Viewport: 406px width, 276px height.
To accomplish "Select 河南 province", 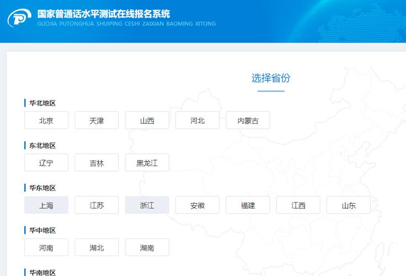I will 46,247.
